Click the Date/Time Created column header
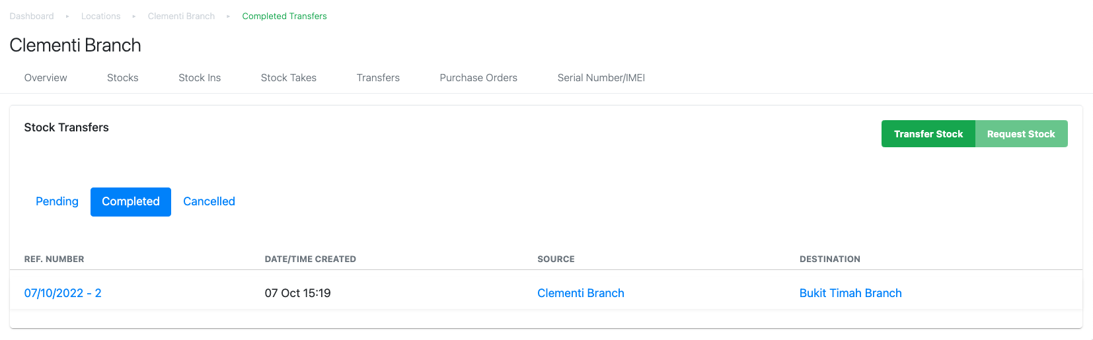This screenshot has width=1093, height=340. pyautogui.click(x=311, y=259)
